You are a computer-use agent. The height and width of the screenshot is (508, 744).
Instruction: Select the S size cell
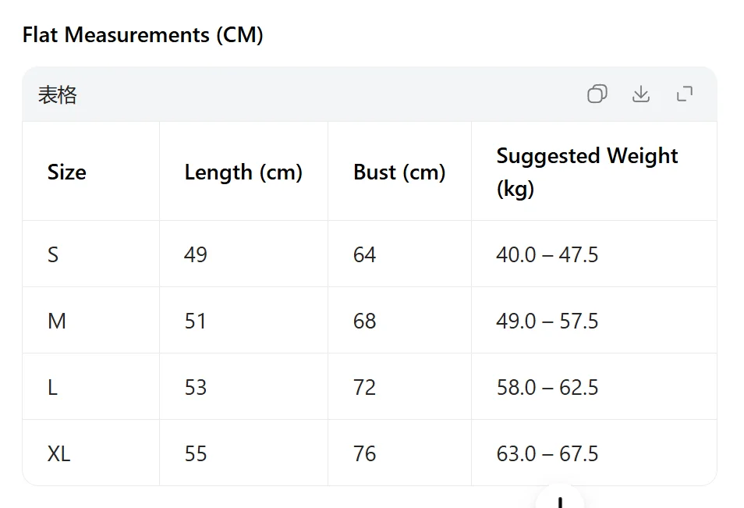click(53, 254)
